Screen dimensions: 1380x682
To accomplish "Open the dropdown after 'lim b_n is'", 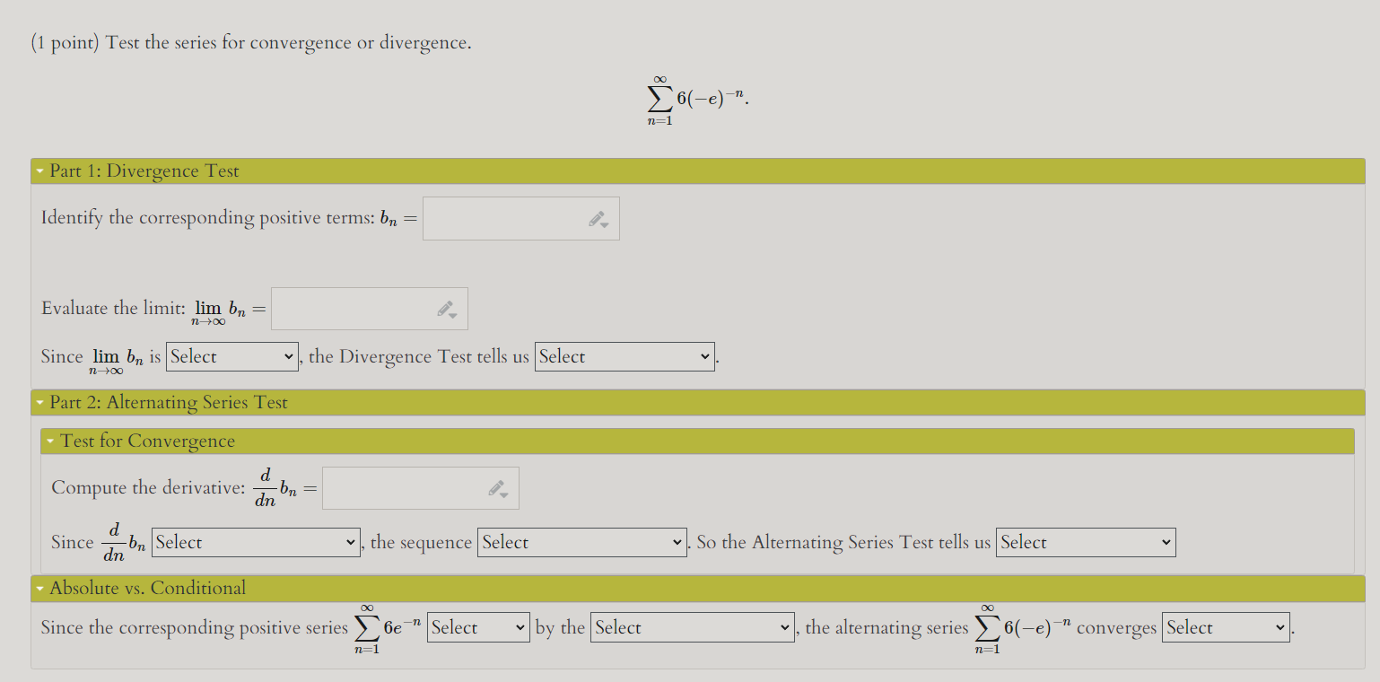I will (x=231, y=356).
